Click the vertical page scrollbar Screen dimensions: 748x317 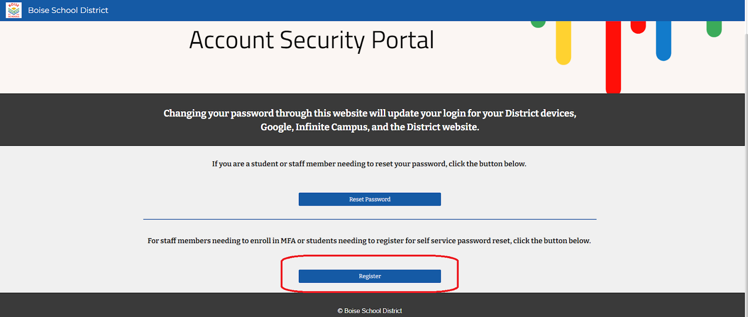pyautogui.click(x=746, y=158)
